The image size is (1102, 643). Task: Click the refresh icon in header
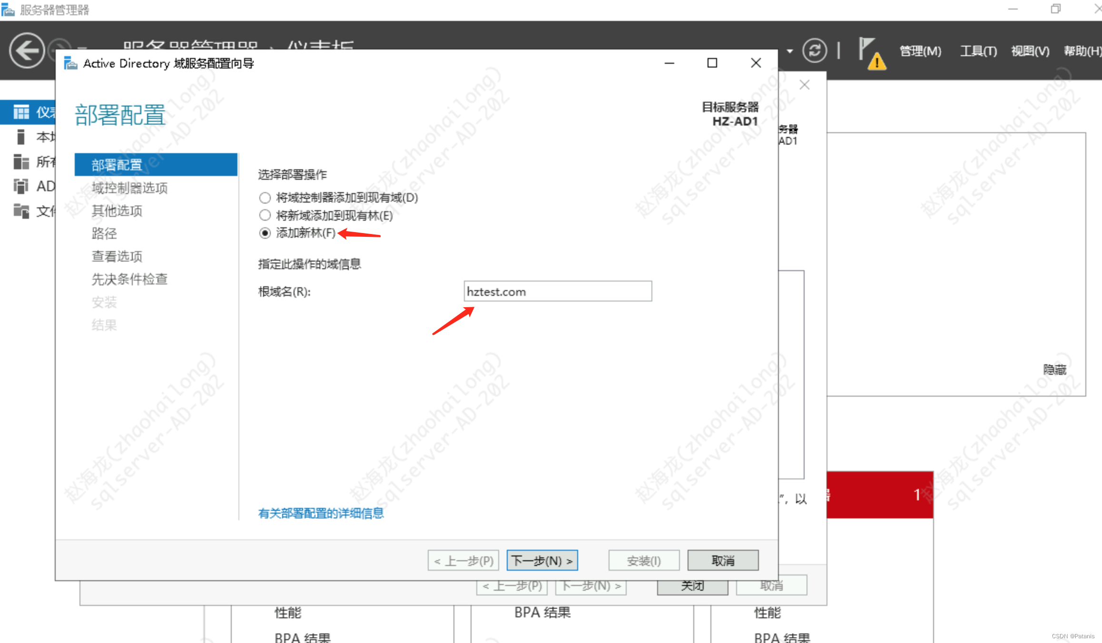tap(814, 51)
